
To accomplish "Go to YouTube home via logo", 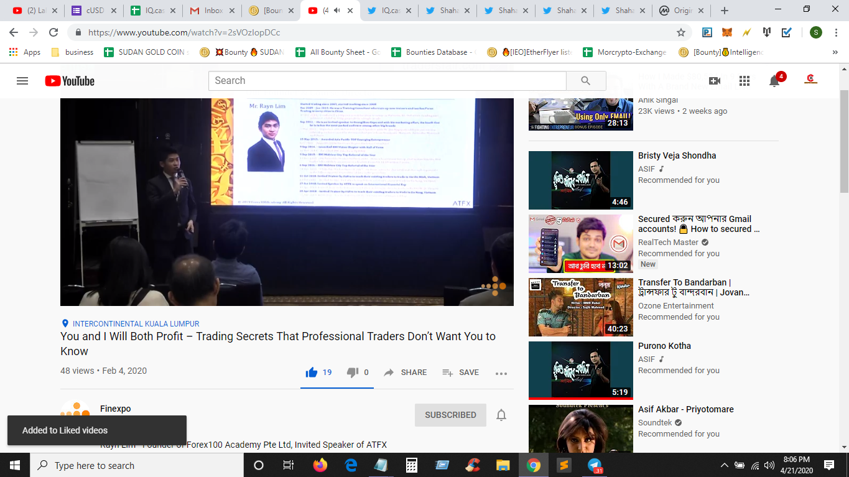I will pyautogui.click(x=70, y=81).
